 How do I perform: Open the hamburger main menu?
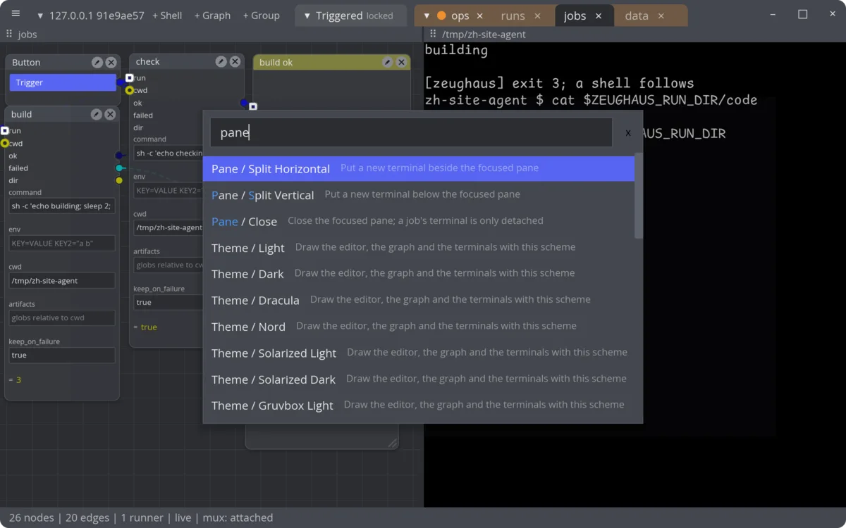click(16, 14)
